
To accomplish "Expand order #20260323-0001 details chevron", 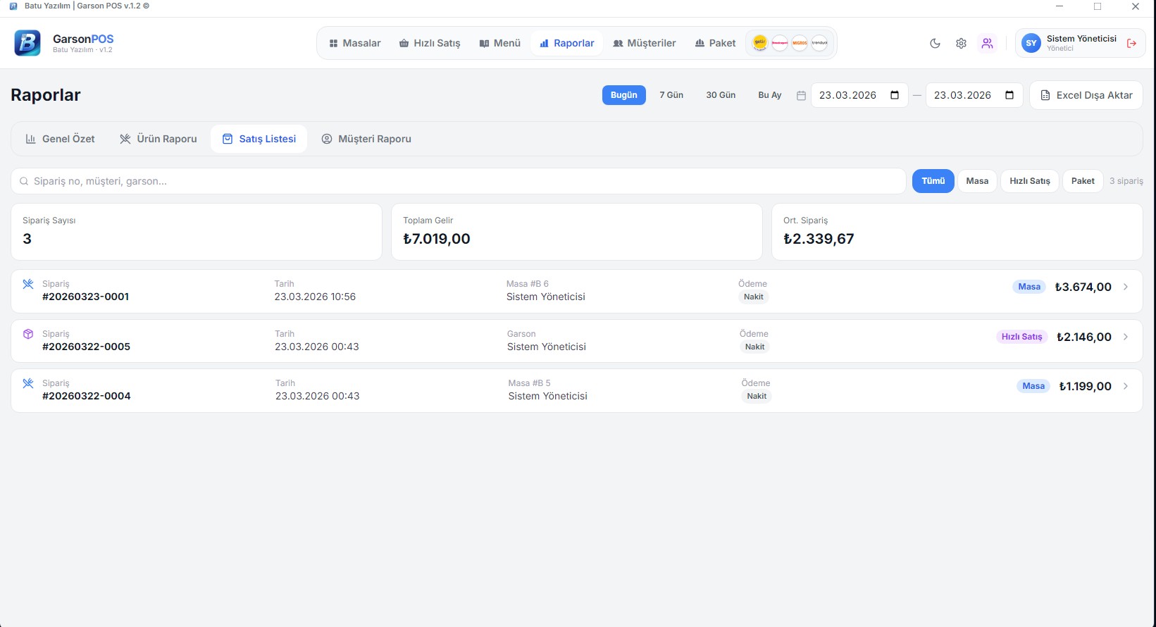I will tap(1126, 287).
